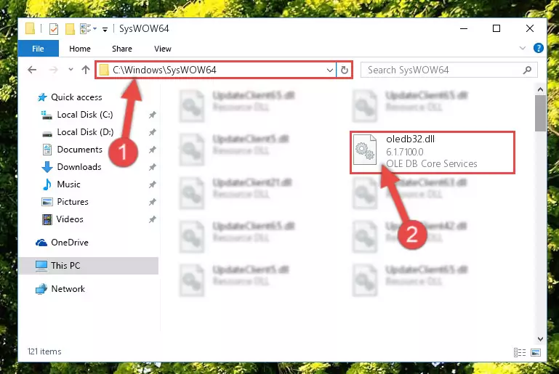Open the Customize Quick Access Toolbar dropdown
This screenshot has width=559, height=374.
point(105,29)
